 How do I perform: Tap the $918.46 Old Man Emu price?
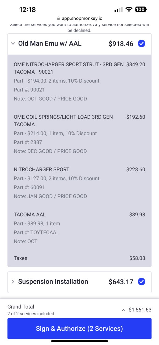(121, 44)
